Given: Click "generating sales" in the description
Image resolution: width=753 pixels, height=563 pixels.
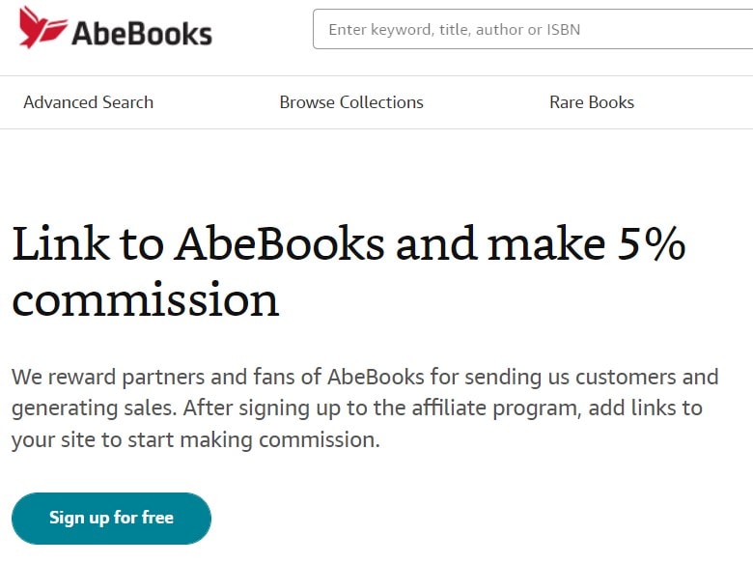Looking at the screenshot, I should (x=92, y=408).
